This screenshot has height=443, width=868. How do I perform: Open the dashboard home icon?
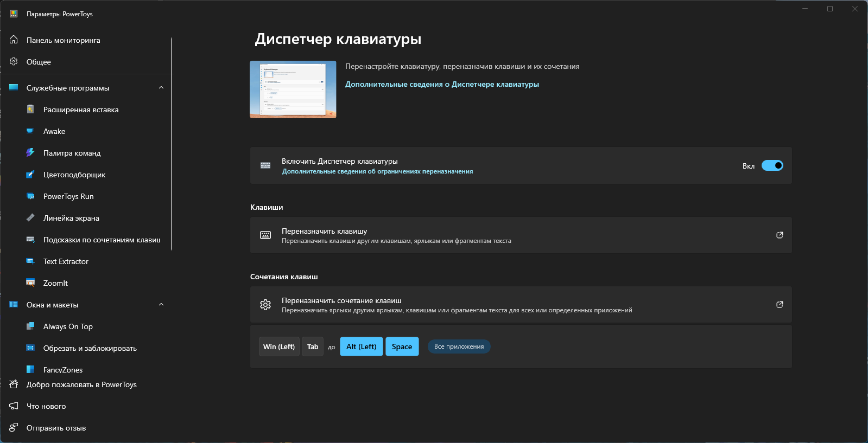pyautogui.click(x=14, y=40)
